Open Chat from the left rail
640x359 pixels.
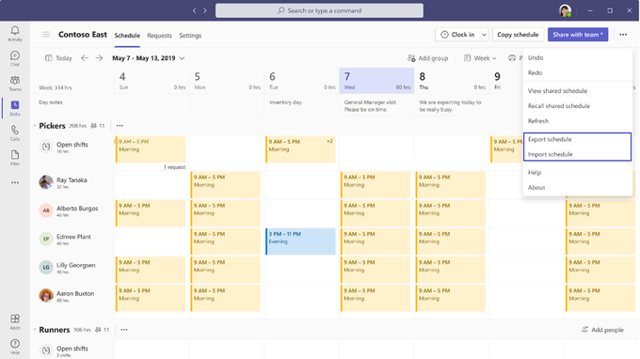[15, 58]
